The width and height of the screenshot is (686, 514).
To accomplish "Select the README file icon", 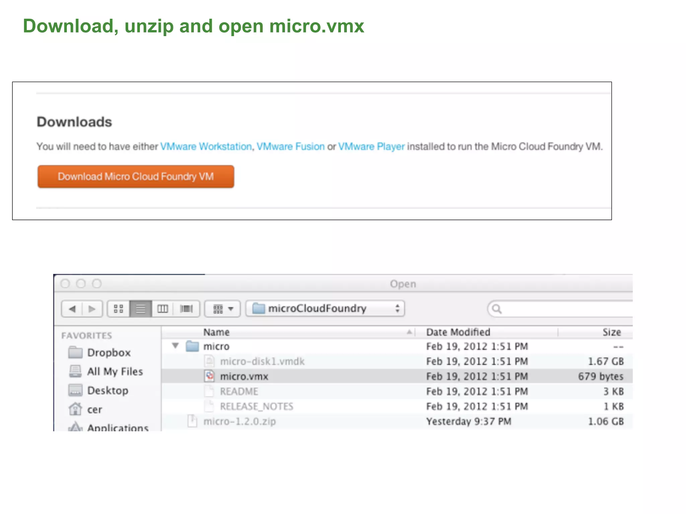I will pyautogui.click(x=209, y=391).
